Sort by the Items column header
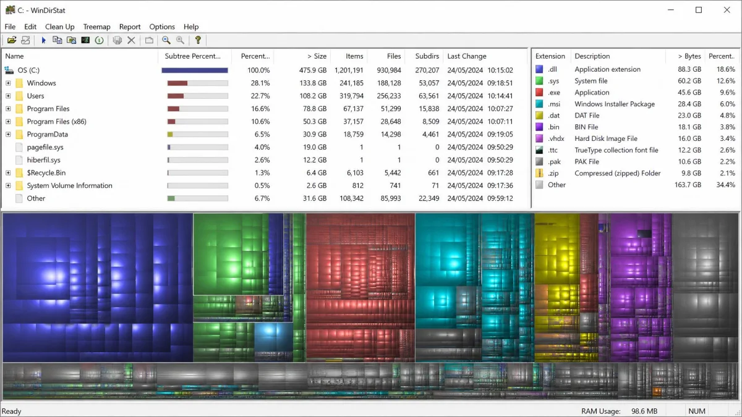The image size is (742, 417). click(x=349, y=56)
